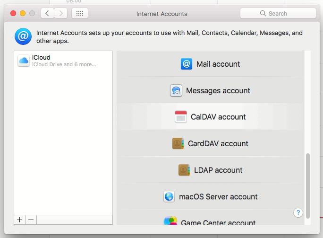Click the CalDAV calendar icon

[181, 117]
